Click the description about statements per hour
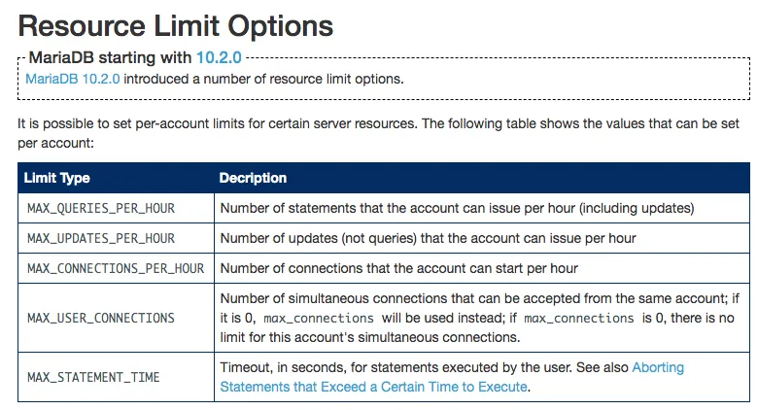 [457, 208]
